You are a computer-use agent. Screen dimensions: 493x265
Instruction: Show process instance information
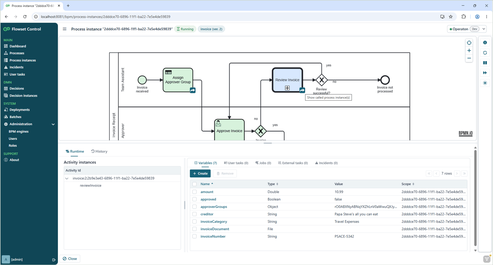pos(485,43)
